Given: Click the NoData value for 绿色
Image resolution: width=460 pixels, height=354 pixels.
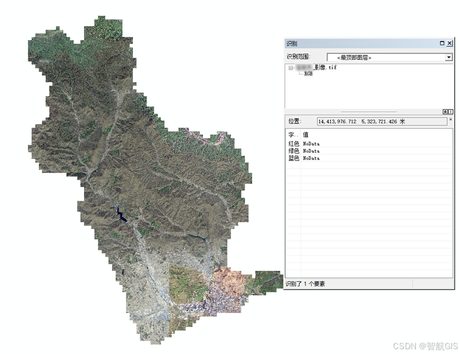Looking at the screenshot, I should (311, 151).
